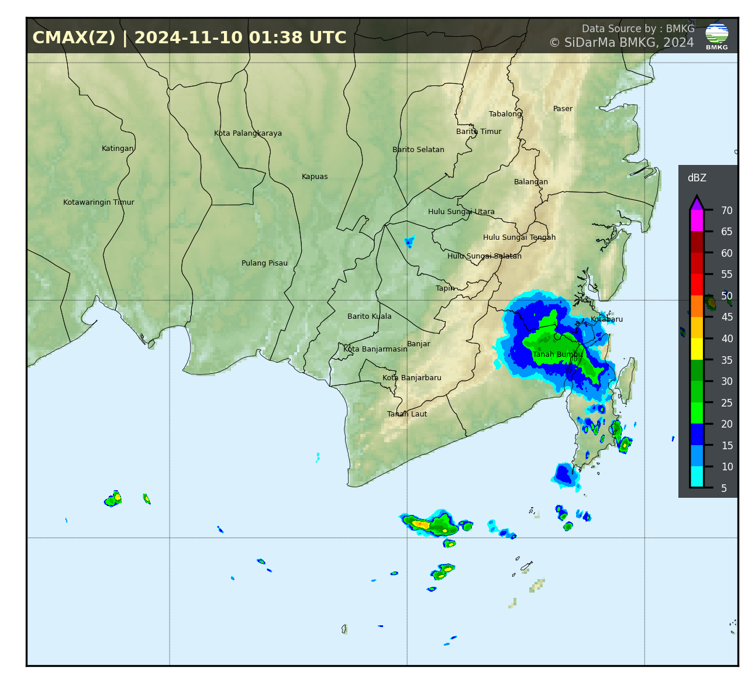Click the Tanah Bumbu label

point(558,354)
